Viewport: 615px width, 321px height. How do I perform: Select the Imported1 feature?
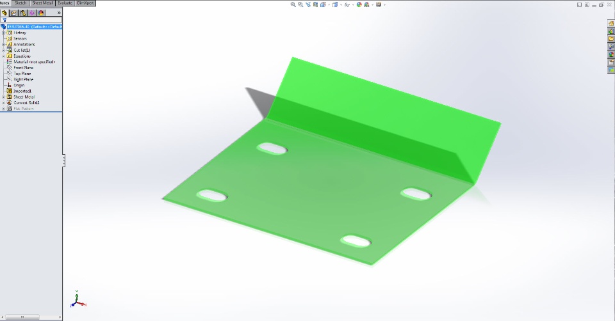click(22, 91)
